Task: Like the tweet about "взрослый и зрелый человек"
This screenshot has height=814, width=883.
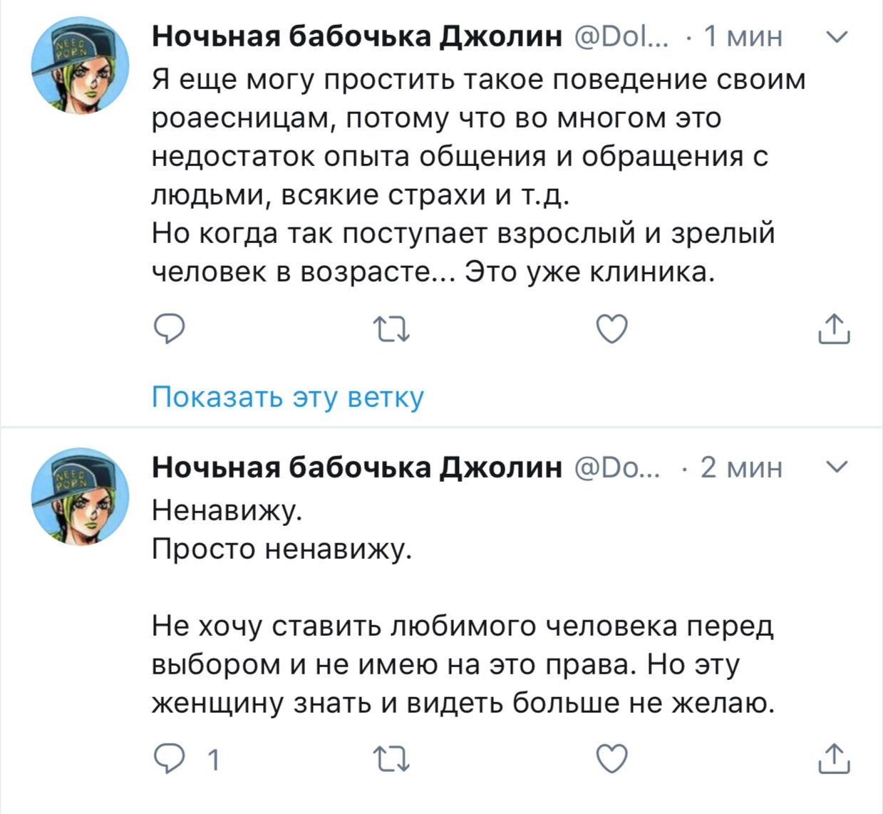Action: pos(611,329)
